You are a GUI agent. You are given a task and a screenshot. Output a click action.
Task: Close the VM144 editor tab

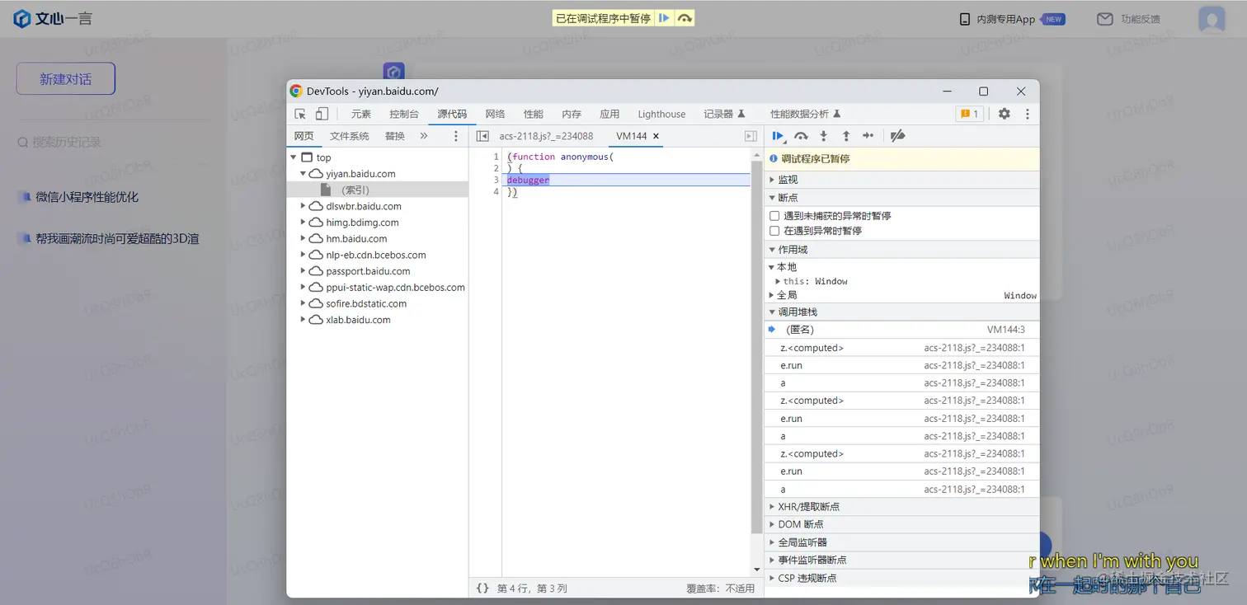tap(656, 136)
